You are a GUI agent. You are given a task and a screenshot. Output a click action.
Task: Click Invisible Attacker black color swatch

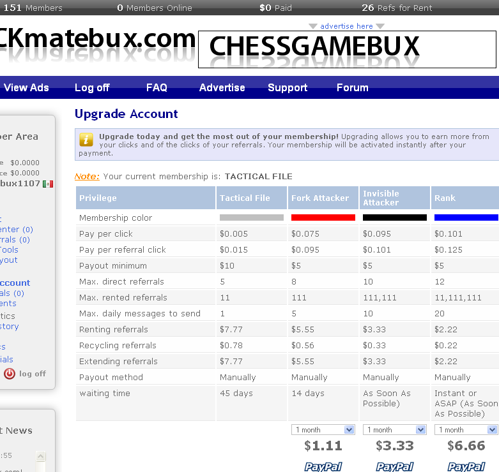point(395,218)
